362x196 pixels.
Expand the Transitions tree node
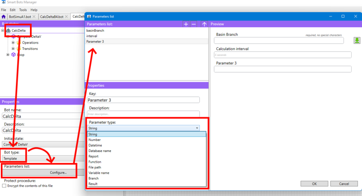click(13, 49)
